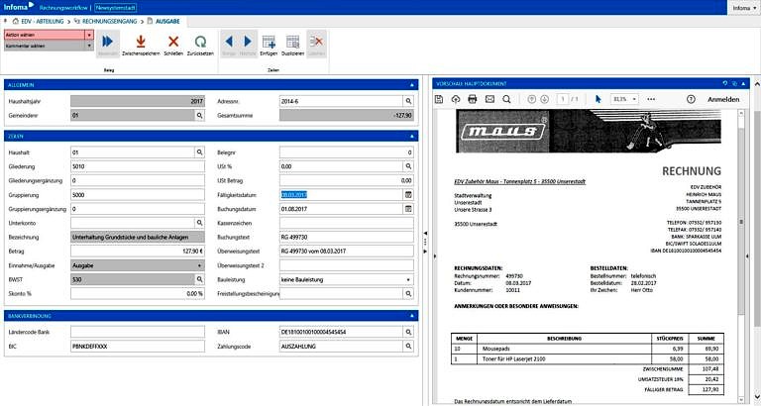Print the previewed invoice document
This screenshot has height=406, width=761.
pos(473,99)
